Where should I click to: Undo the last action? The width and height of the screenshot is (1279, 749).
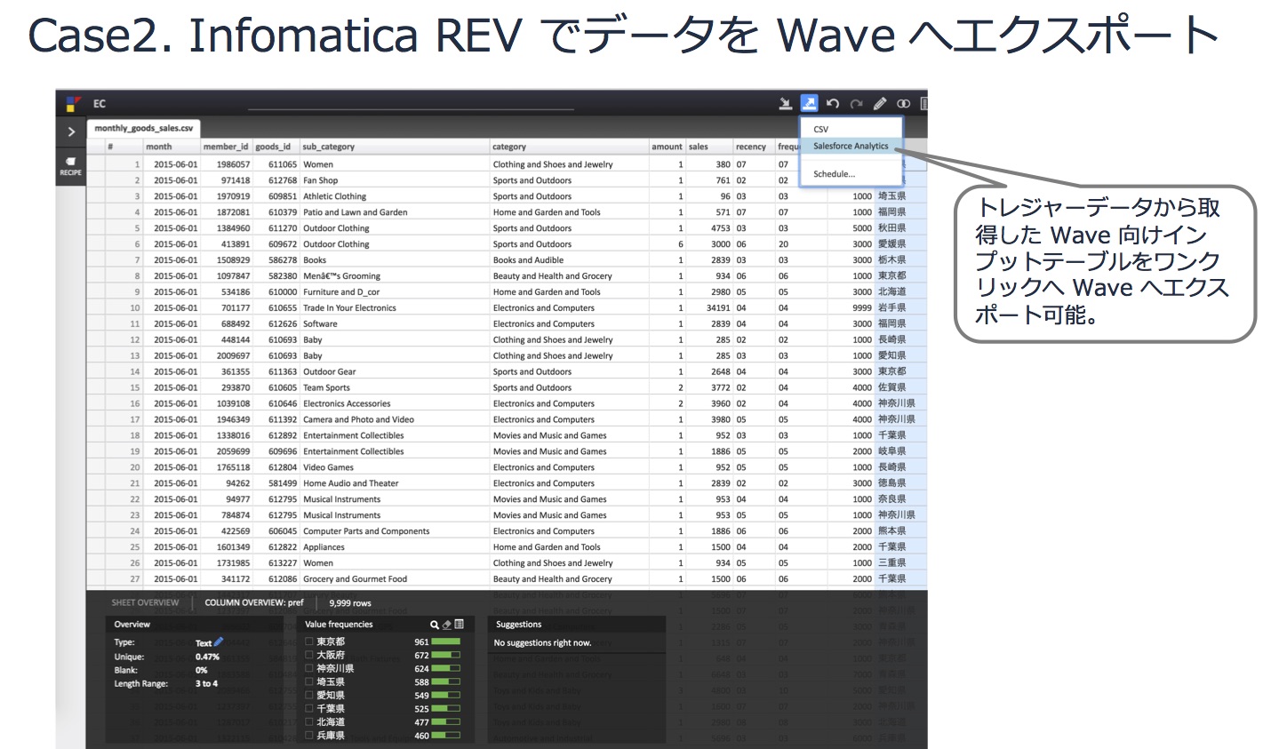(833, 104)
